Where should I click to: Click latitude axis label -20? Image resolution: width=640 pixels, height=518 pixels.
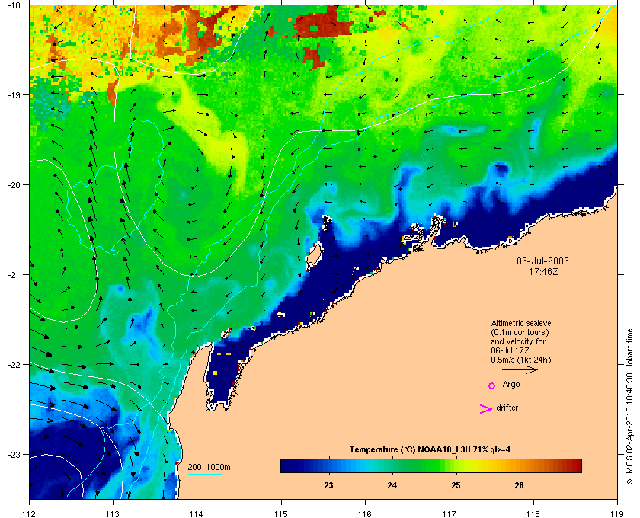(14, 184)
